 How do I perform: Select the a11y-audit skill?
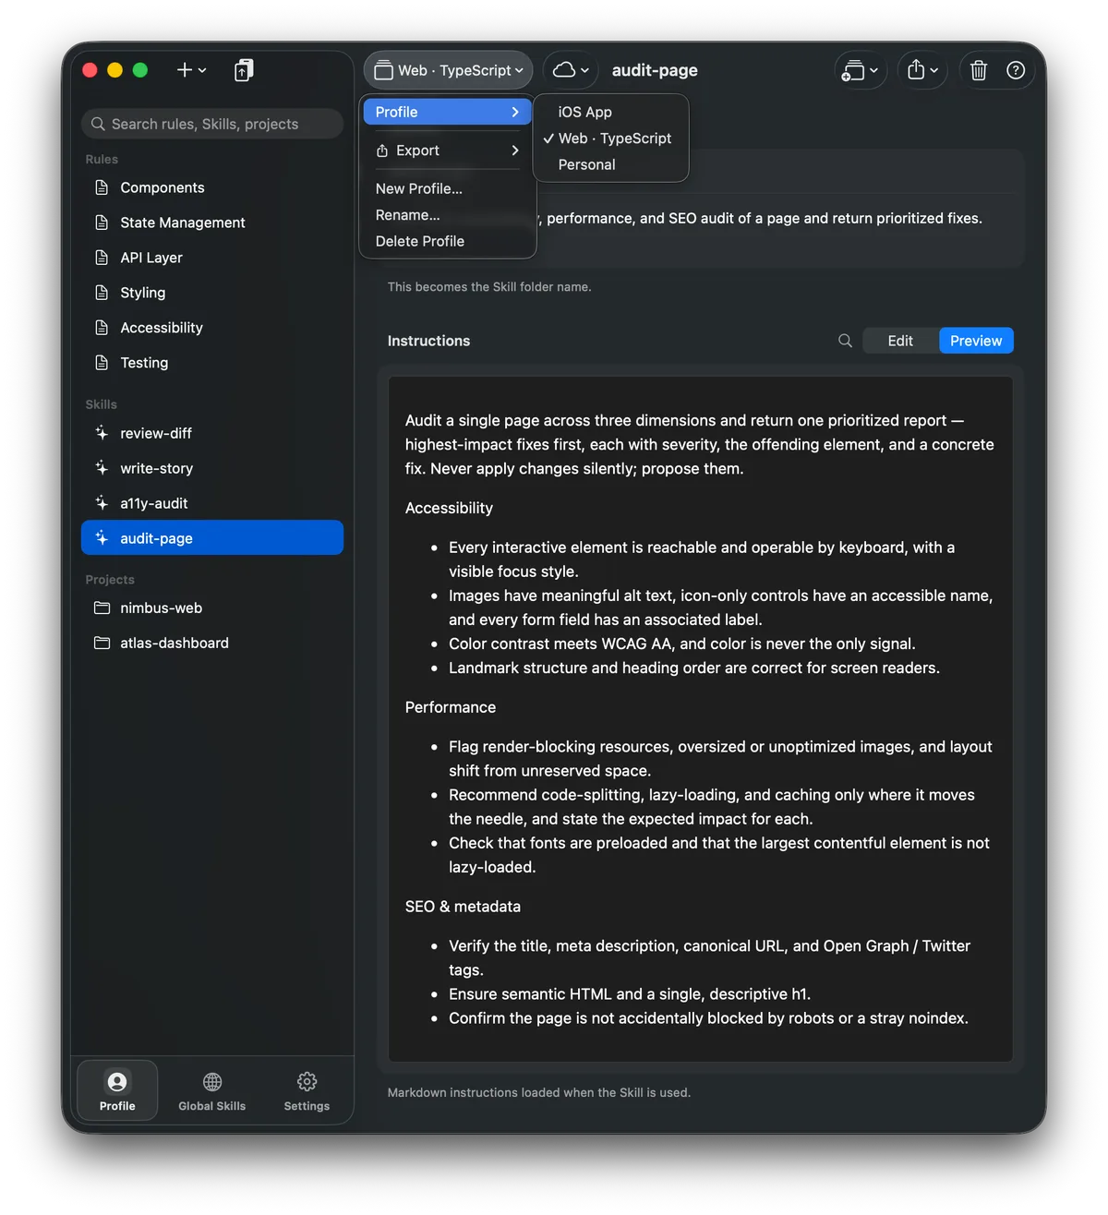point(212,503)
